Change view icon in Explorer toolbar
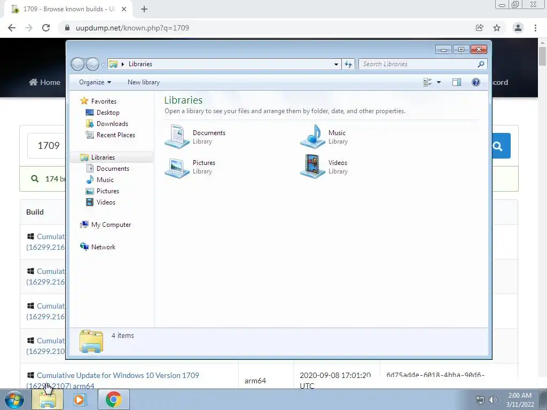The image size is (547, 410). (x=427, y=82)
